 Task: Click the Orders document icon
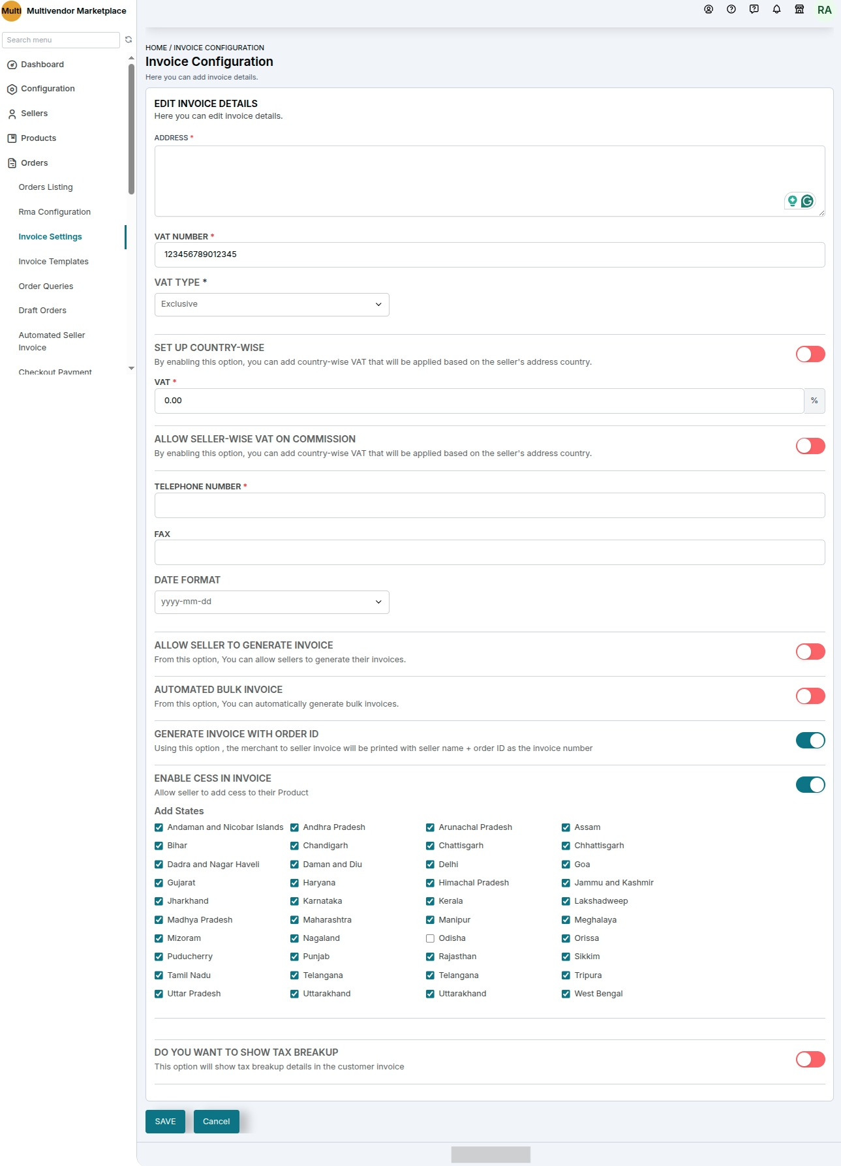click(12, 163)
